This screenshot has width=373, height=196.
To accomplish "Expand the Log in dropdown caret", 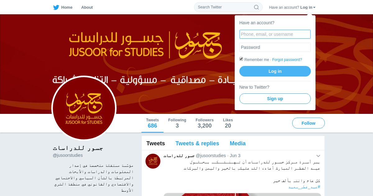I will 314,7.
